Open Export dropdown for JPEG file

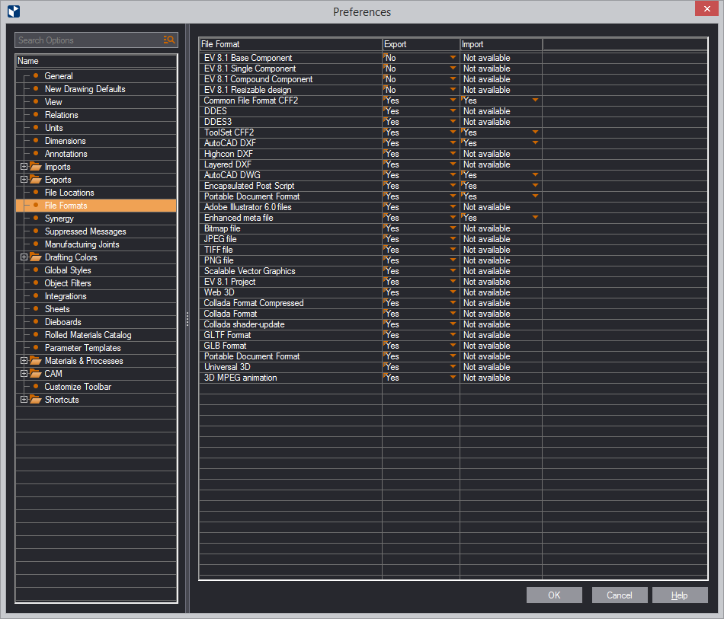[x=453, y=239]
